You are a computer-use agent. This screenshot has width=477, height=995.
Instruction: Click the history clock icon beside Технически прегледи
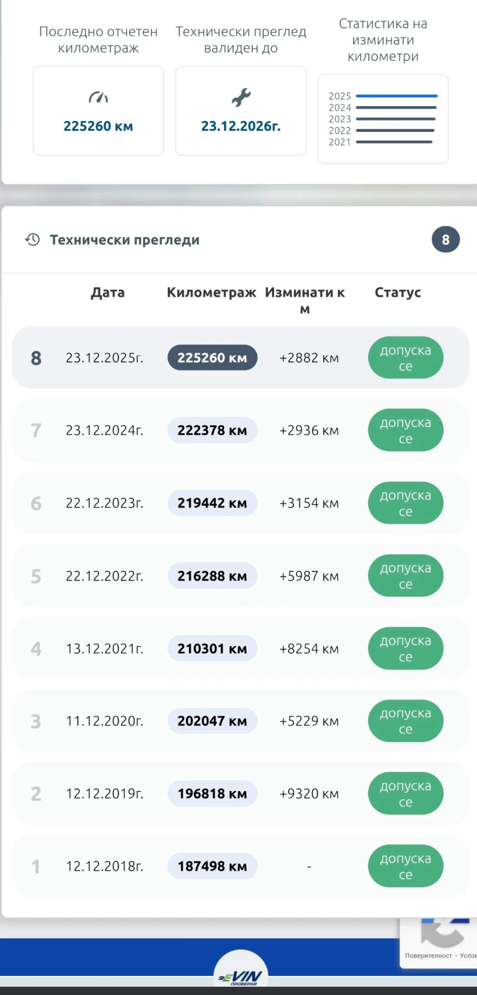coord(32,240)
